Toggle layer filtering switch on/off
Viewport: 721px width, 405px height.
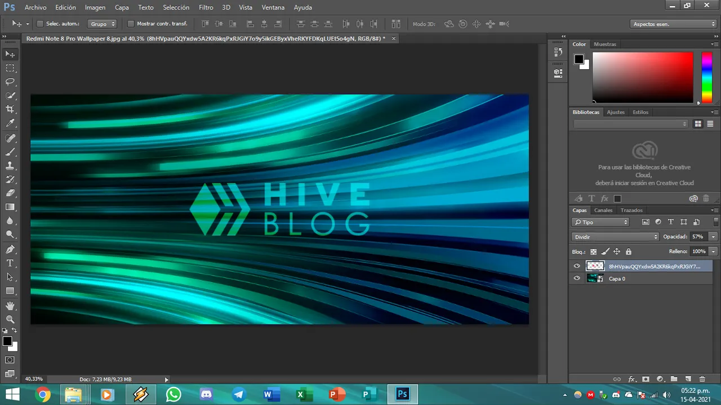coord(715,222)
